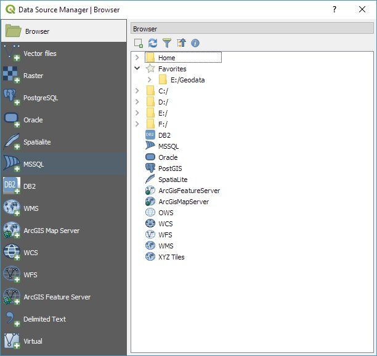377x356 pixels.
Task: Select ArcGisFeatureServer in browser tree
Action: click(x=188, y=191)
